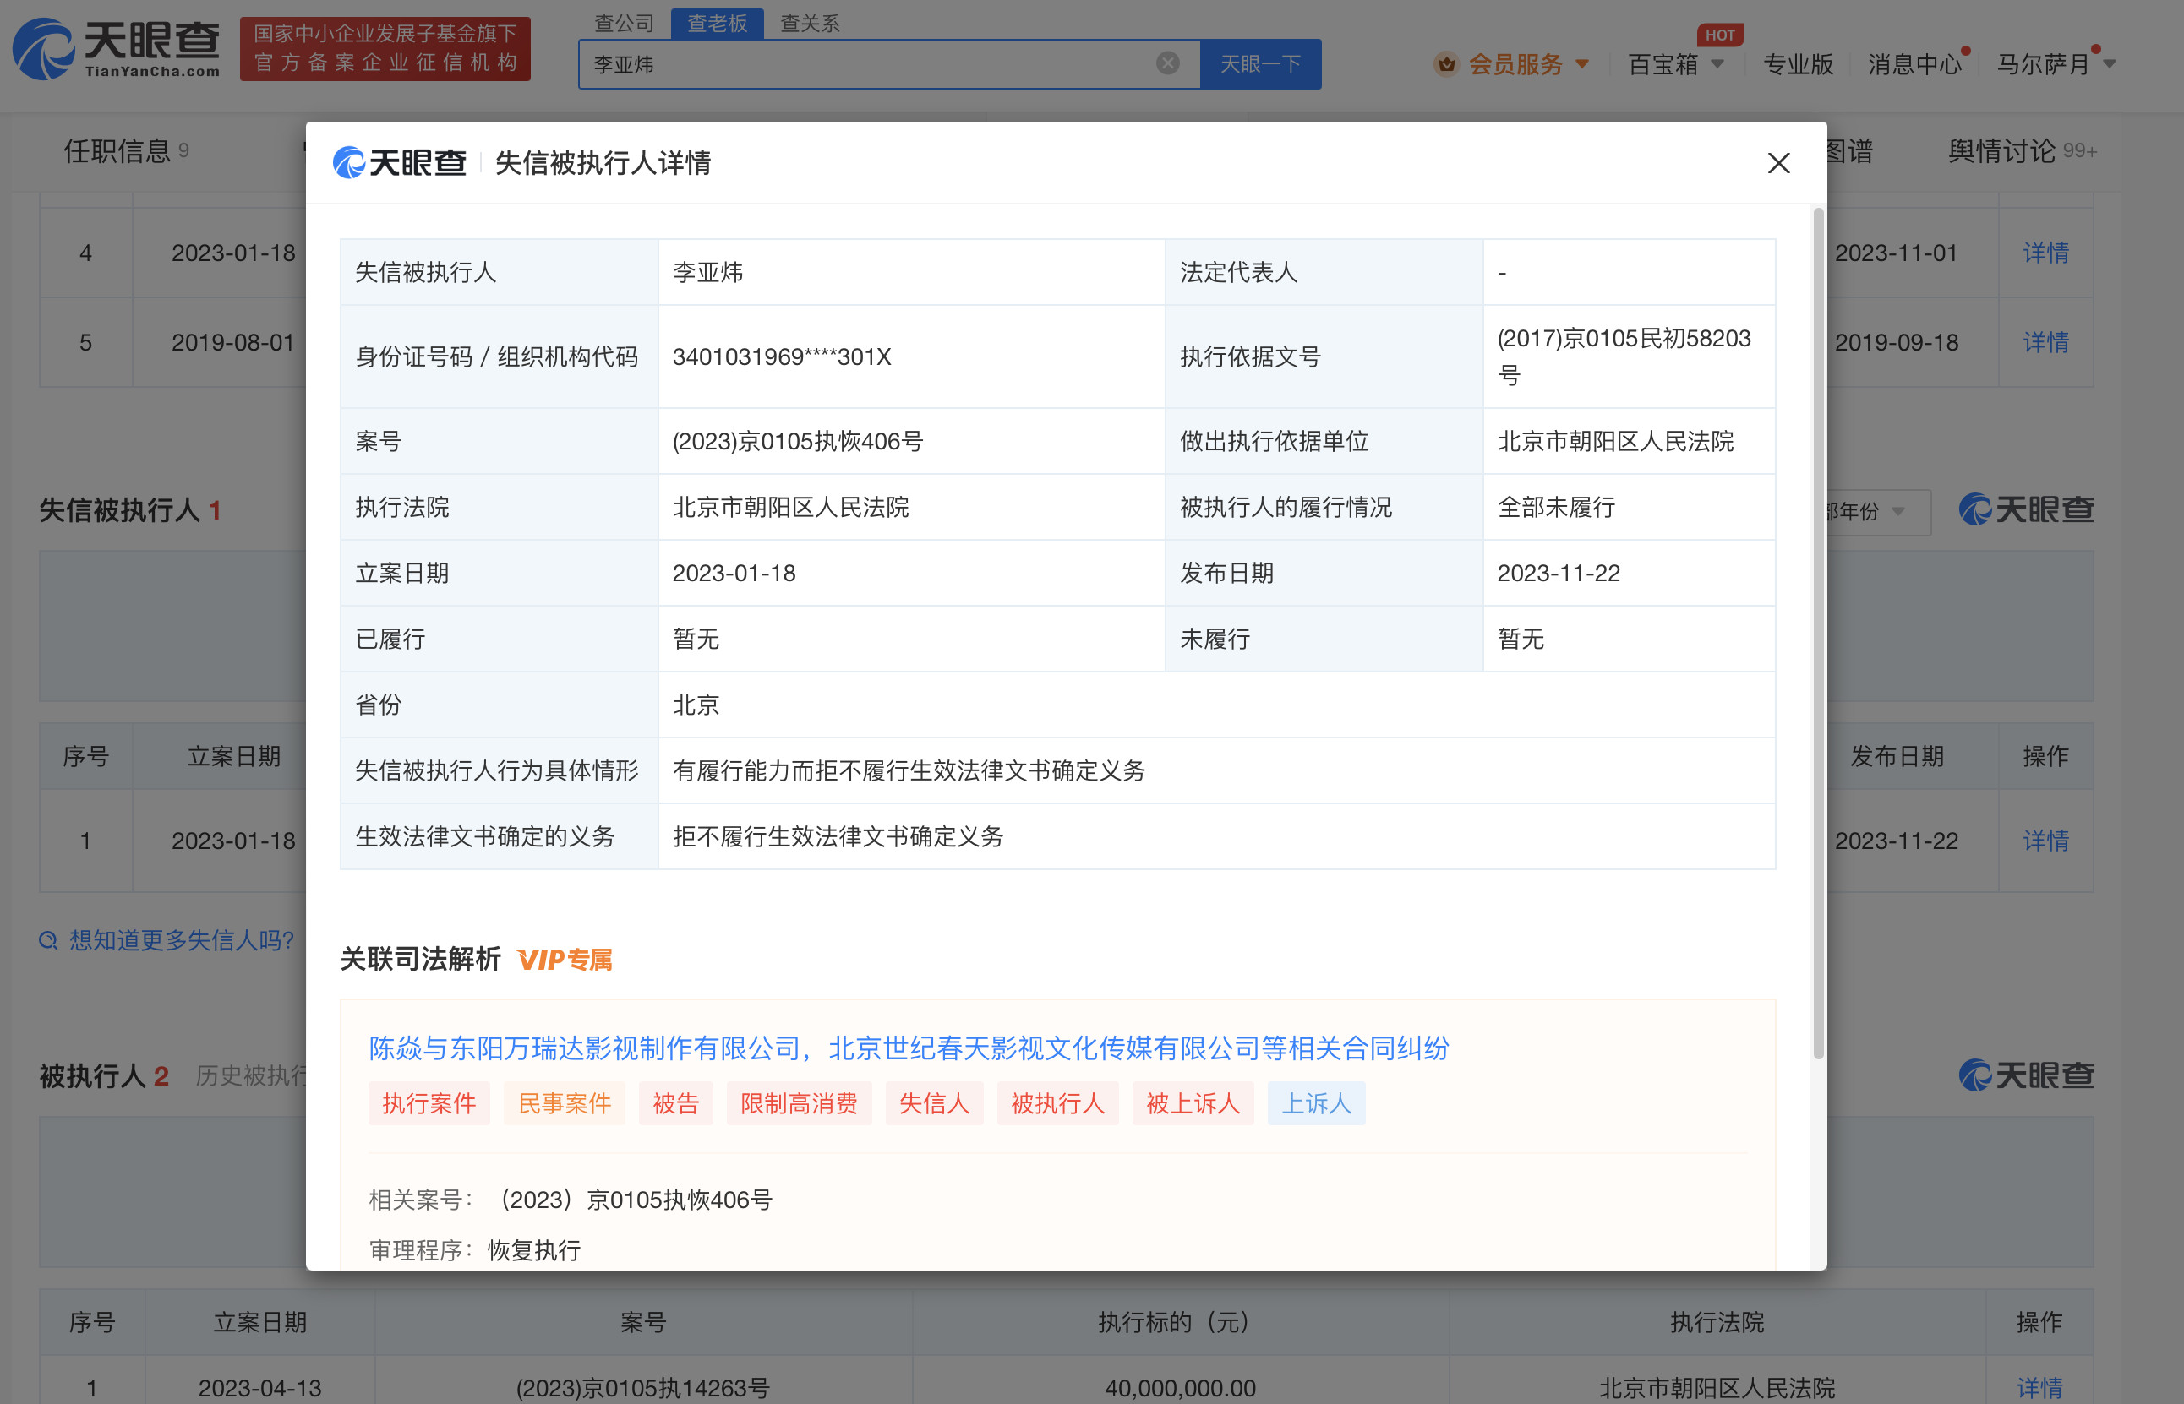The height and width of the screenshot is (1404, 2184).
Task: Close the 失信被执行人详情 dialog
Action: (1778, 163)
